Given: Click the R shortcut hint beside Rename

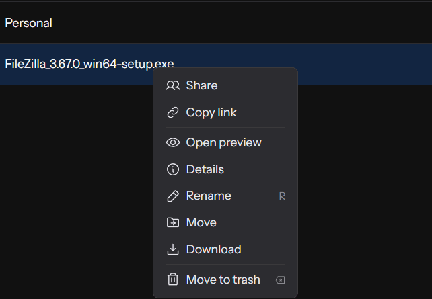Looking at the screenshot, I should pos(282,196).
